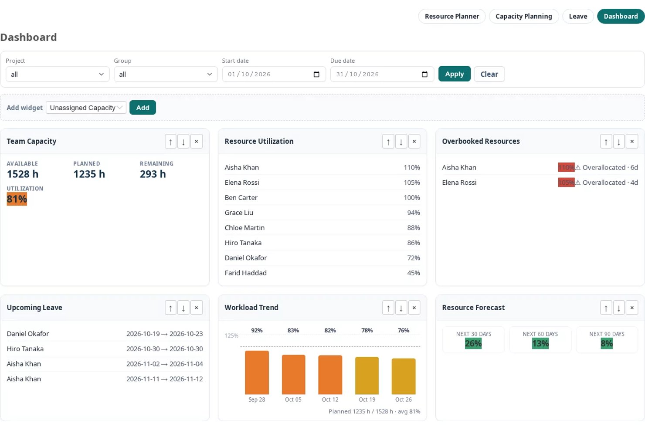Click Elena Rossi's overallocated 4d entry
The height and width of the screenshot is (430, 645).
pos(540,183)
